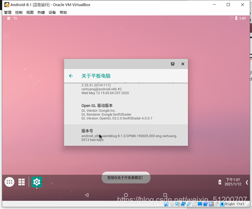Click the battery icon in top status bar
This screenshot has height=209, width=252.
coord(236,18)
